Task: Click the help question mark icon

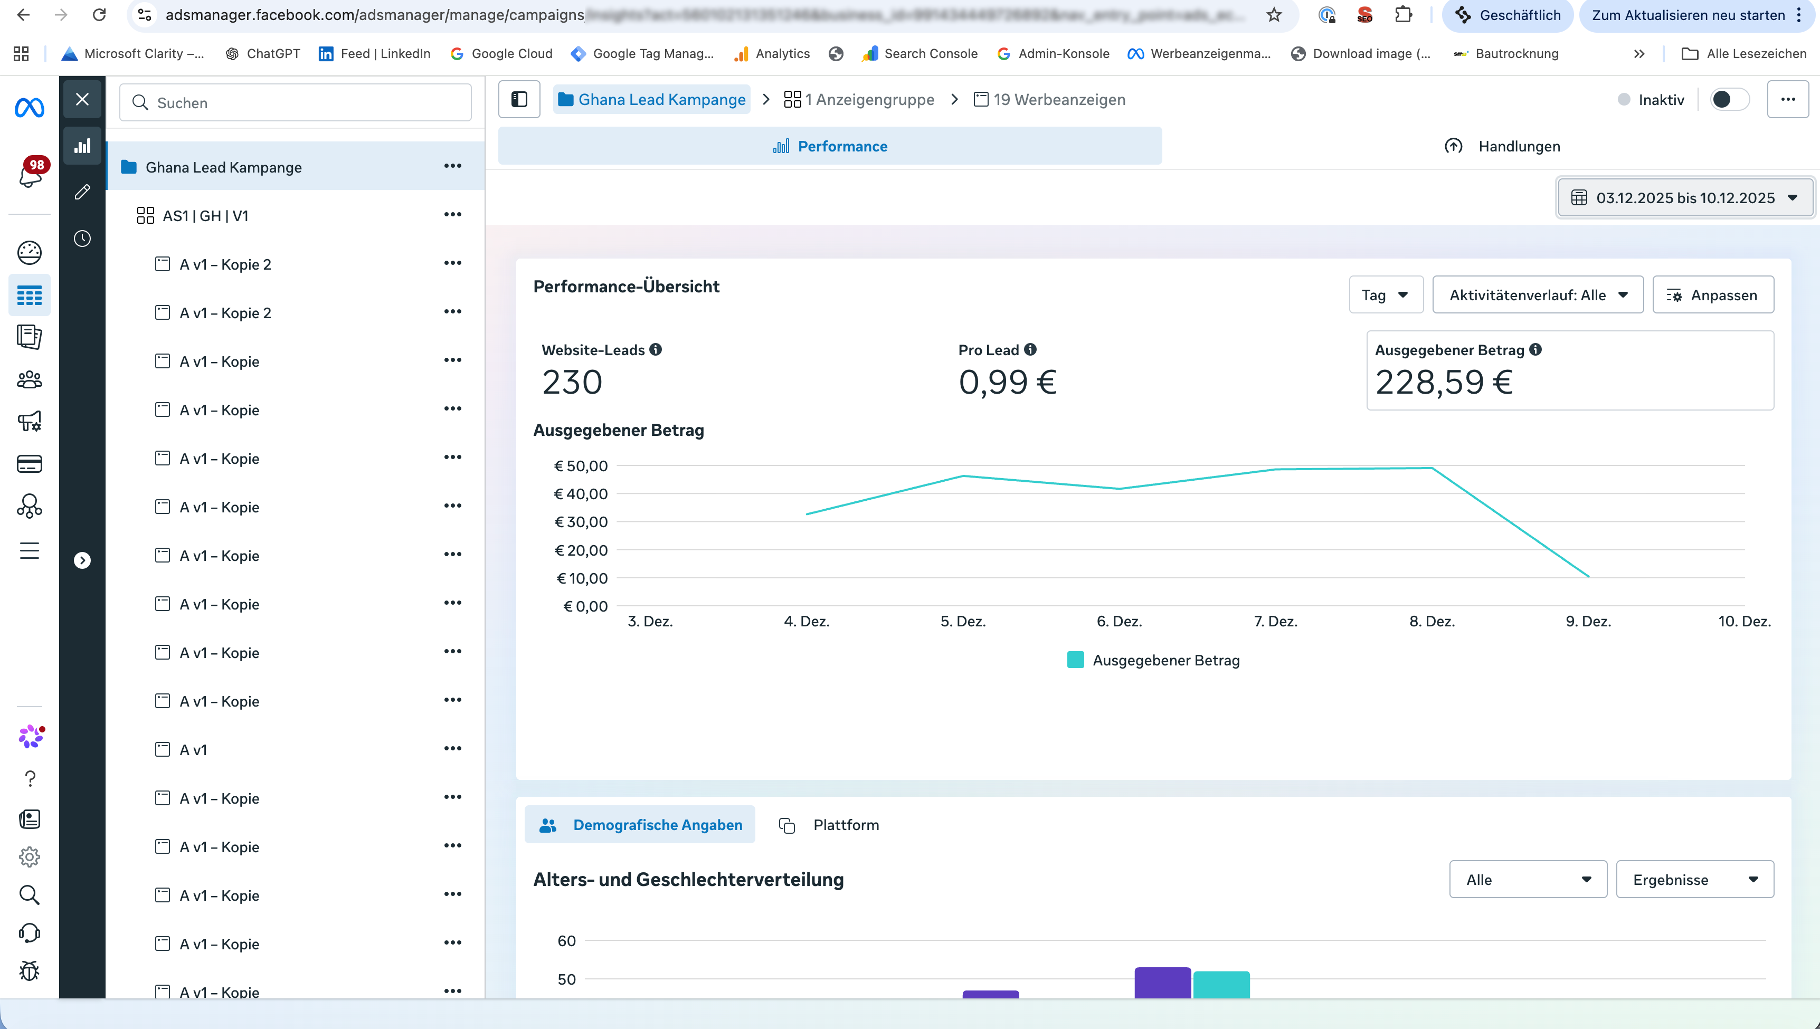Action: coord(30,779)
